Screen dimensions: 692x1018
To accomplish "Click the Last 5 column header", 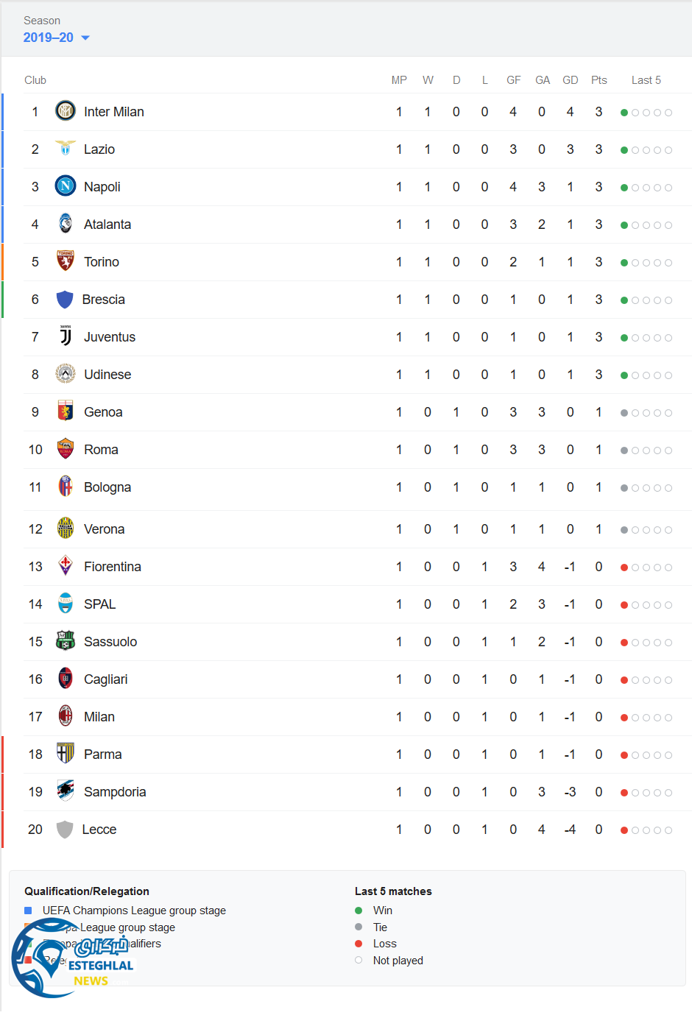I will click(x=646, y=80).
